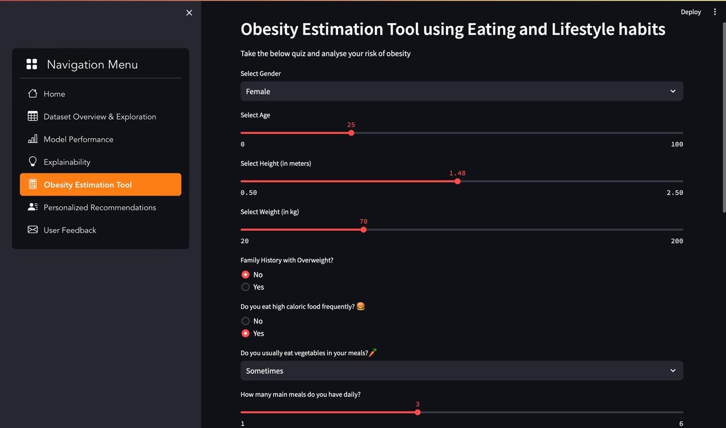Click the person icon for Personalized Recommendations
726x428 pixels.
click(33, 207)
